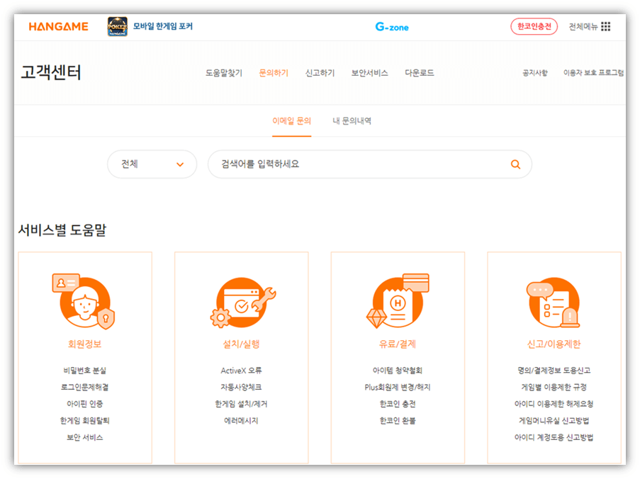
Task: Click the HANGAME logo
Action: (x=57, y=26)
